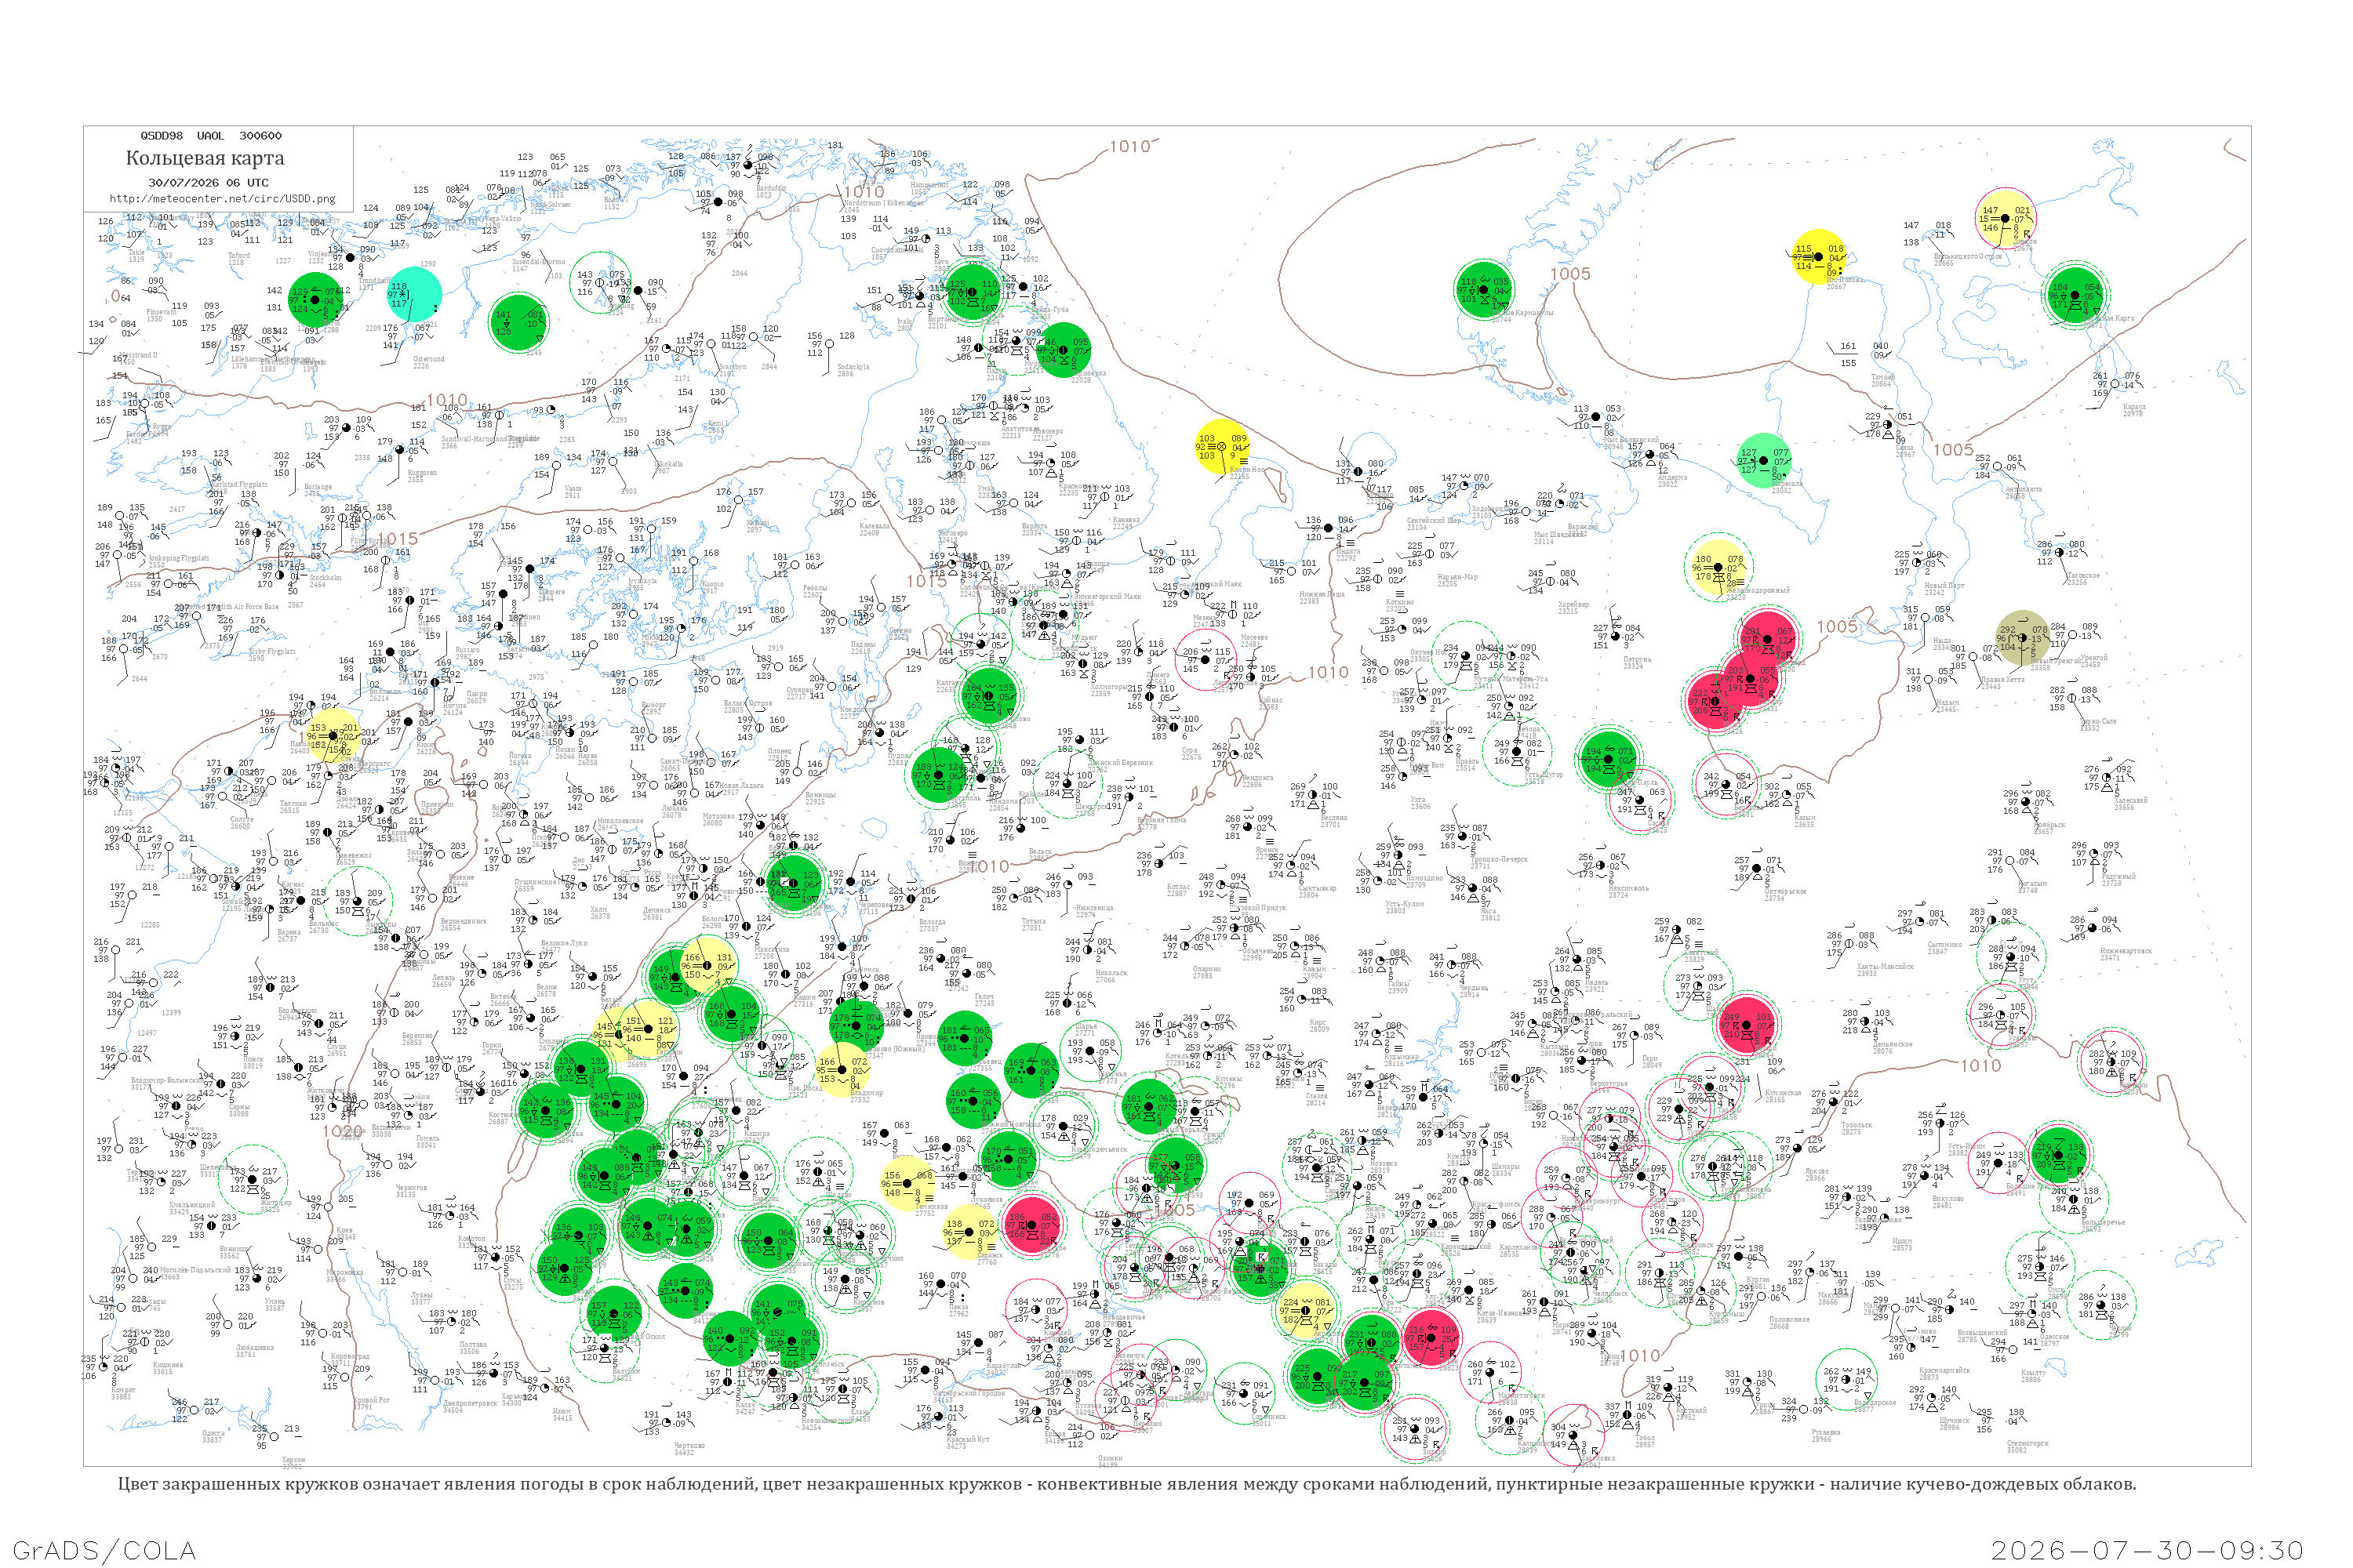
Task: Click the station label "Петрунь"
Action: click(x=1637, y=660)
